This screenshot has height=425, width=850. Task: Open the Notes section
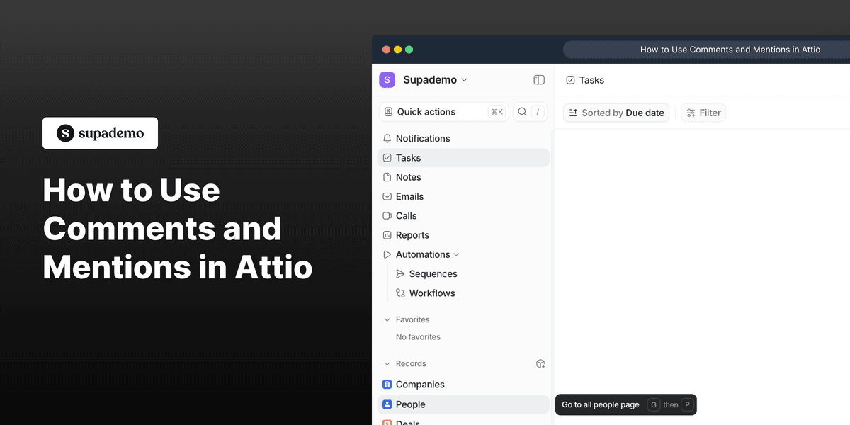412,176
